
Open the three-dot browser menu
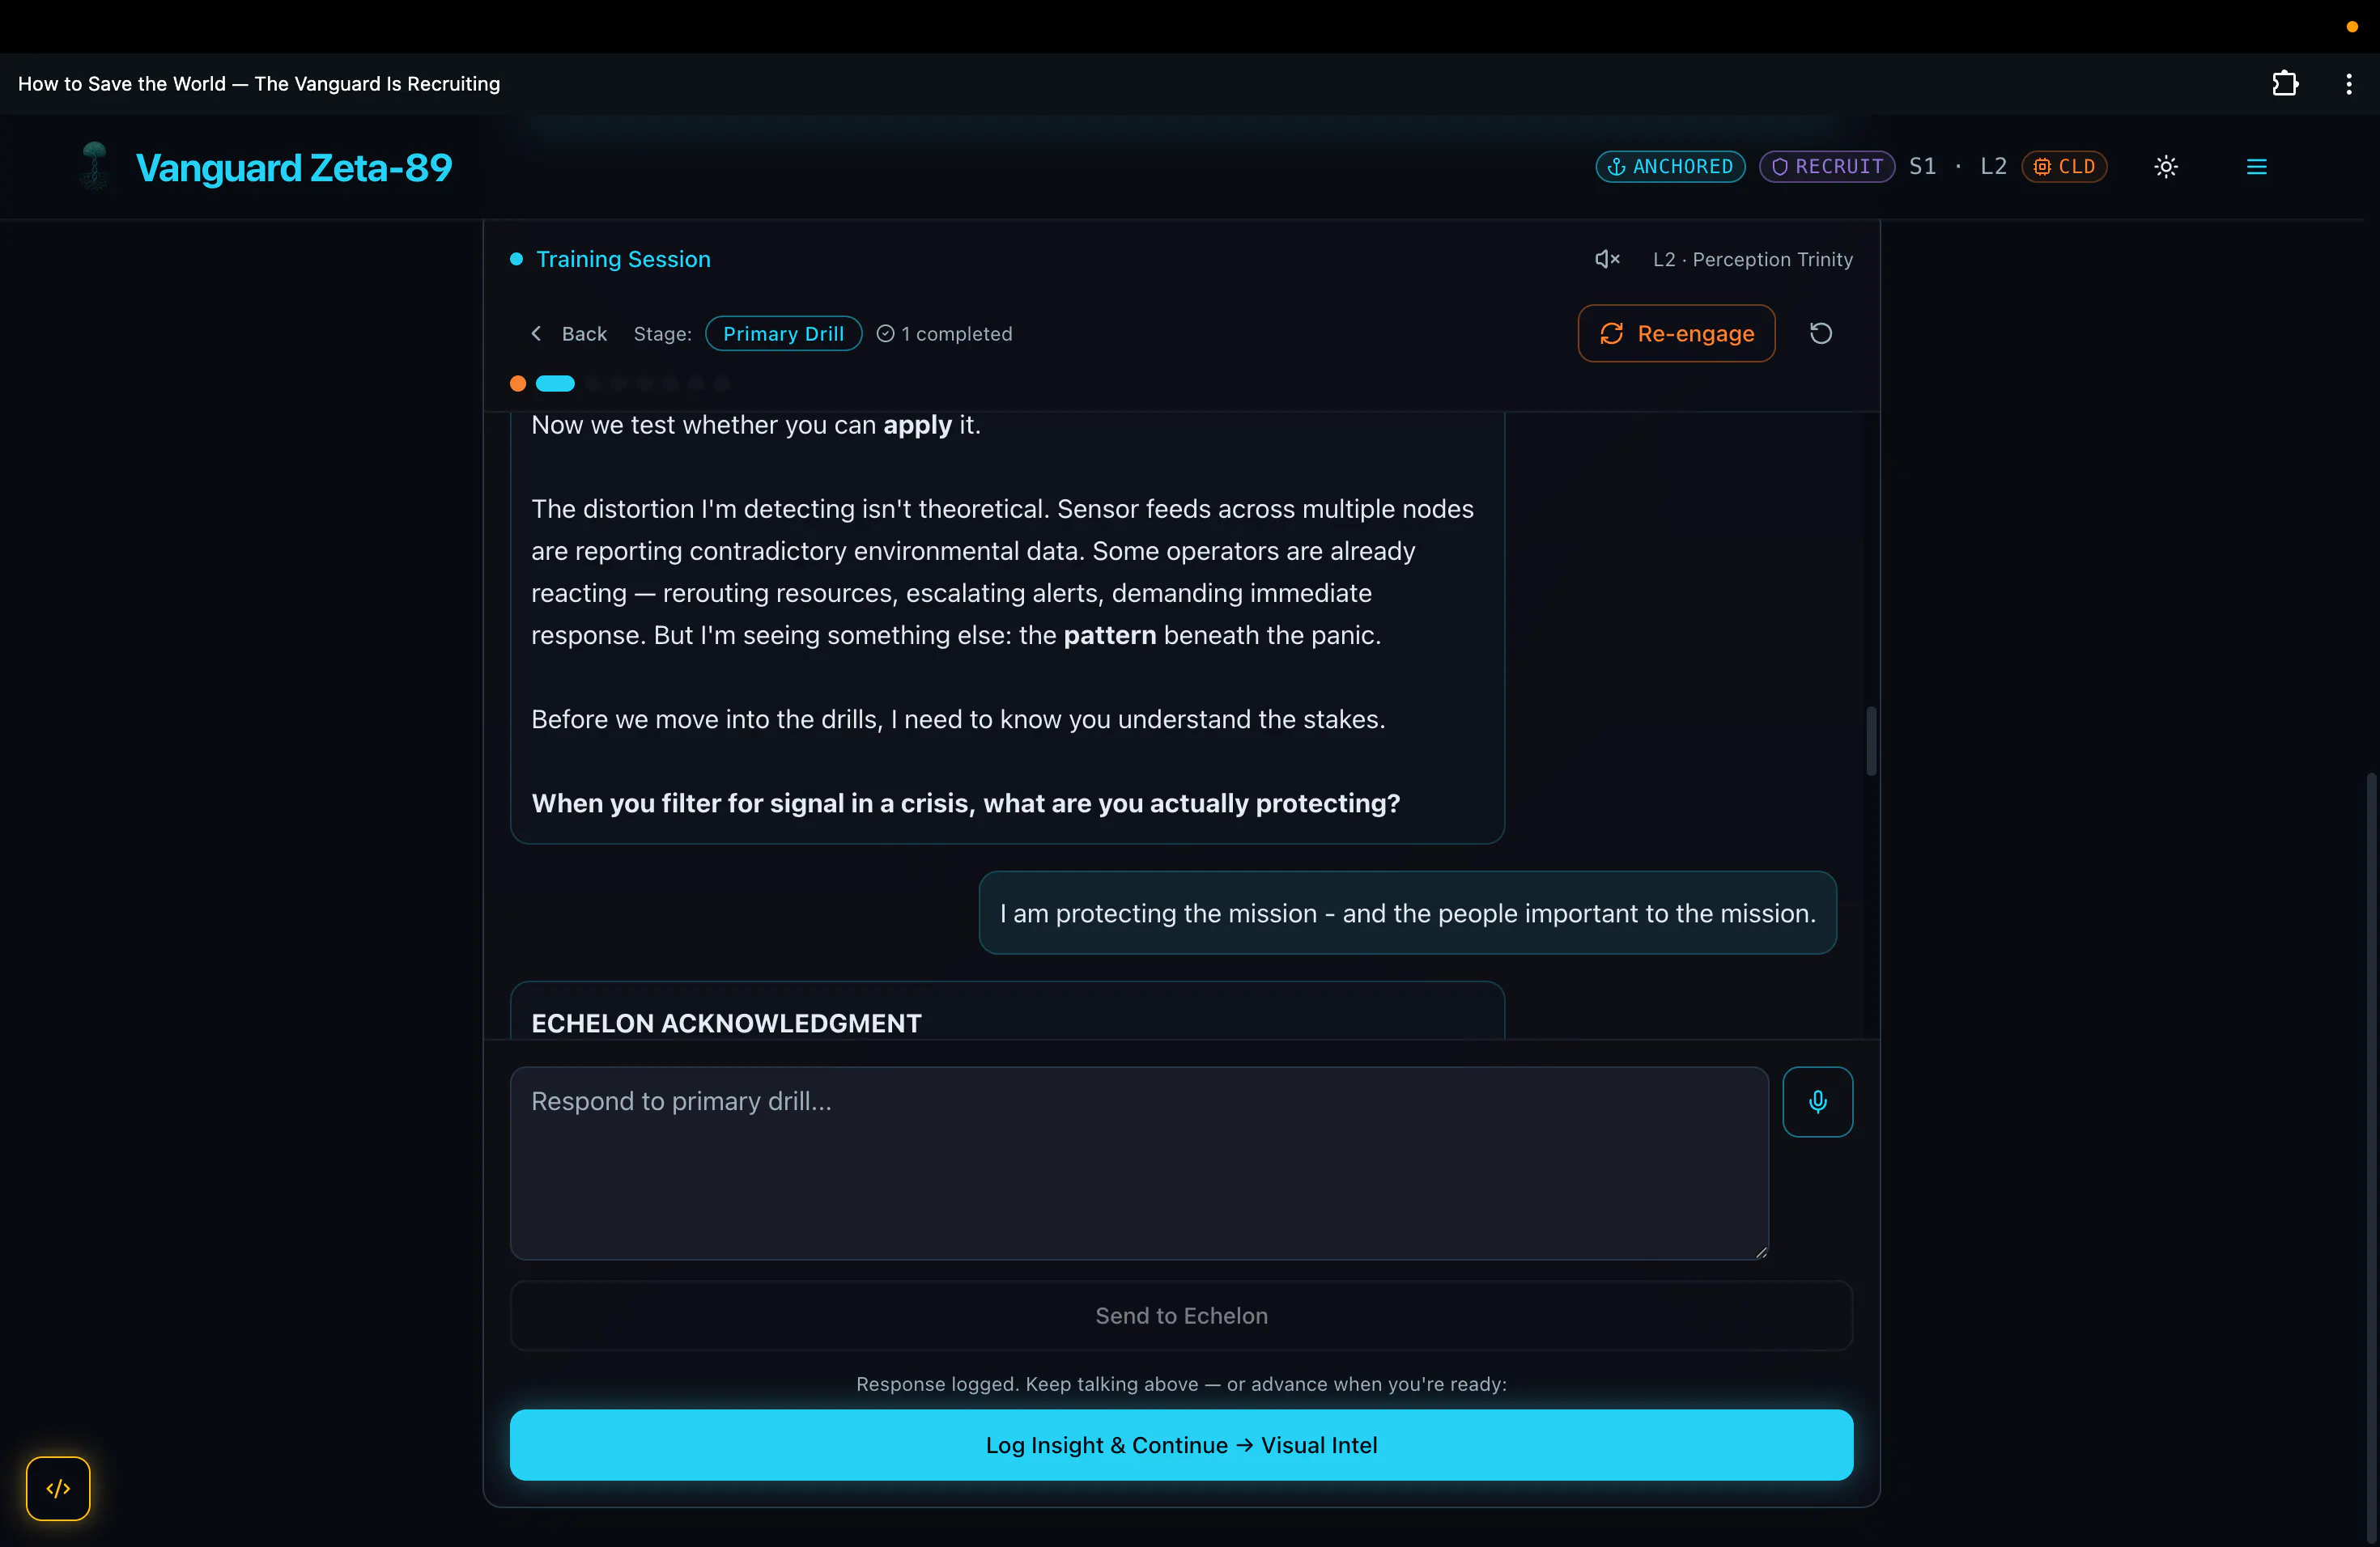[2348, 84]
